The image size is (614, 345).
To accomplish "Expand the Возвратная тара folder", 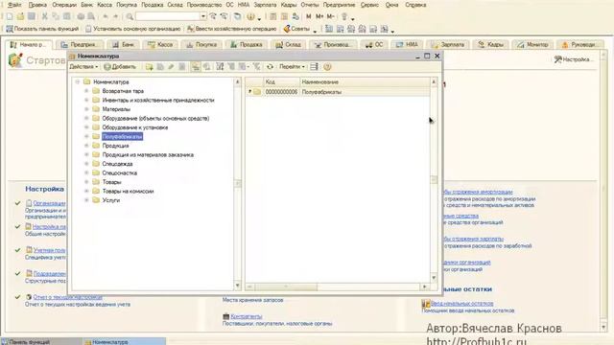I will [x=86, y=91].
